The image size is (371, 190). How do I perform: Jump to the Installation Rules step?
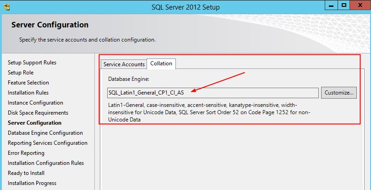pos(28,93)
